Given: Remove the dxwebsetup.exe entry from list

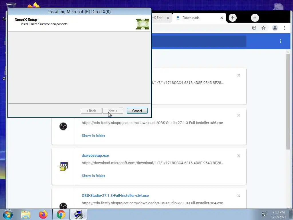Looking at the screenshot, I should [239, 156].
